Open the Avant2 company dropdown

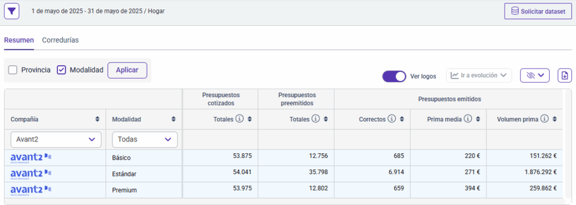point(56,139)
